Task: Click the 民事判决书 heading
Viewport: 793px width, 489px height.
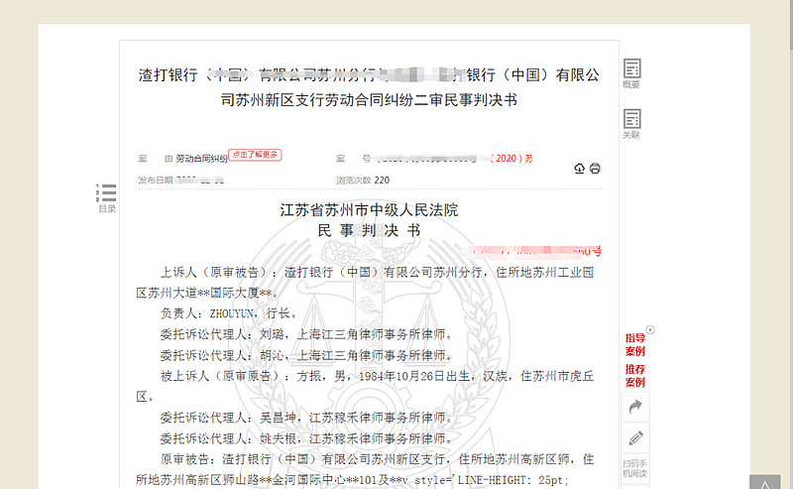Action: [x=369, y=231]
